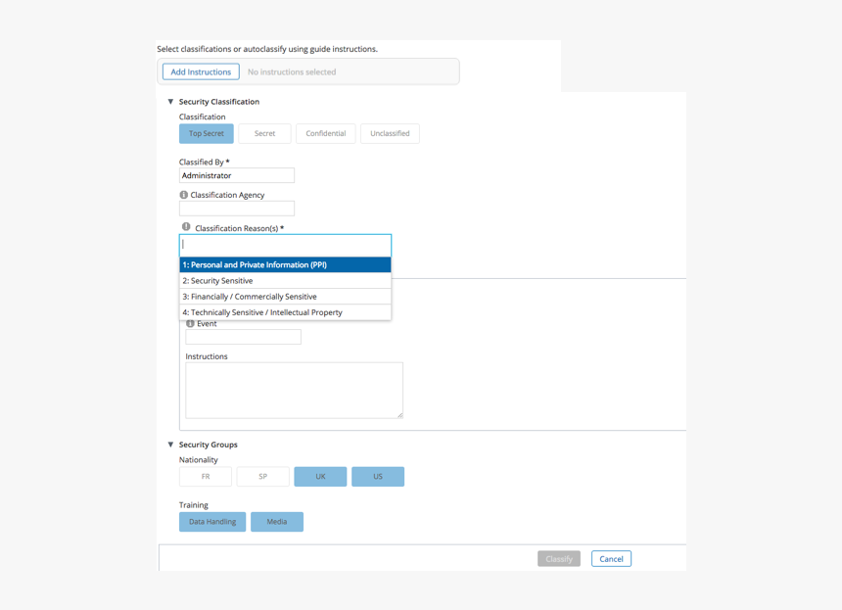Collapse the Security Groups section
The image size is (842, 610).
170,445
